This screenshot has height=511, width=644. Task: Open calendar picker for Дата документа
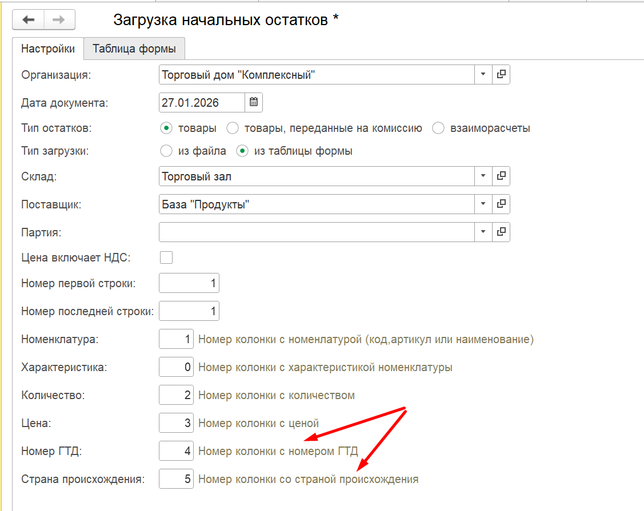point(254,102)
